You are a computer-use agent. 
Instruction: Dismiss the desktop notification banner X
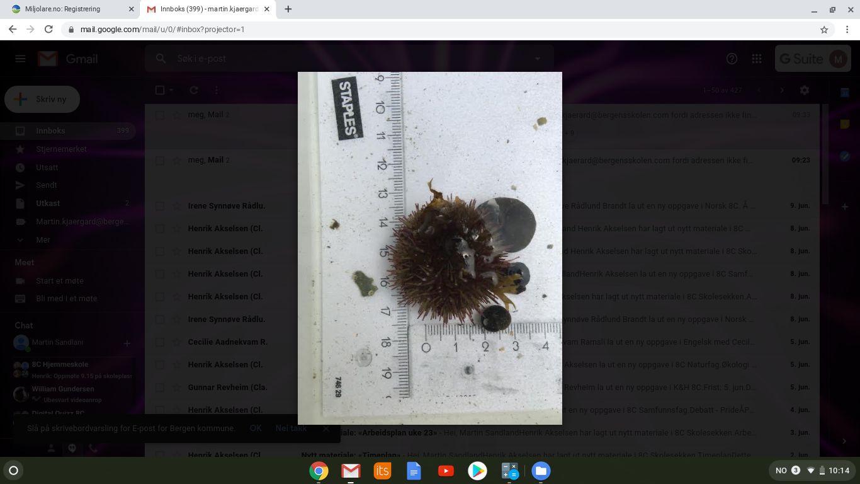(x=325, y=428)
